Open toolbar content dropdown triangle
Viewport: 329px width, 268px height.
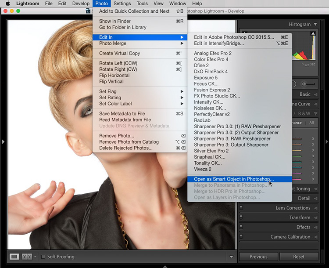[231, 257]
